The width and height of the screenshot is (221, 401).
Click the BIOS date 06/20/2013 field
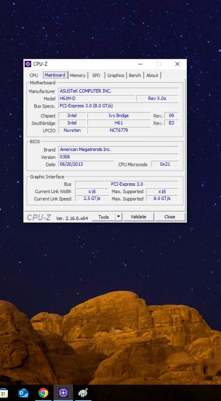pyautogui.click(x=86, y=164)
